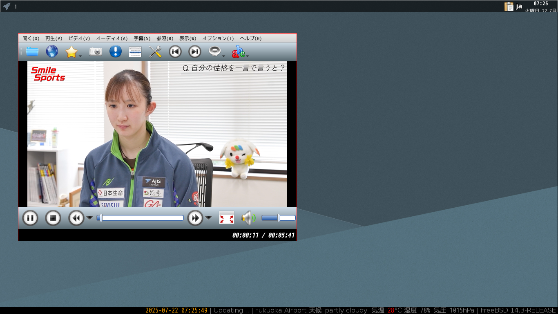This screenshot has width=558, height=314.
Task: Open the forward step dropdown arrow
Action: (x=208, y=218)
